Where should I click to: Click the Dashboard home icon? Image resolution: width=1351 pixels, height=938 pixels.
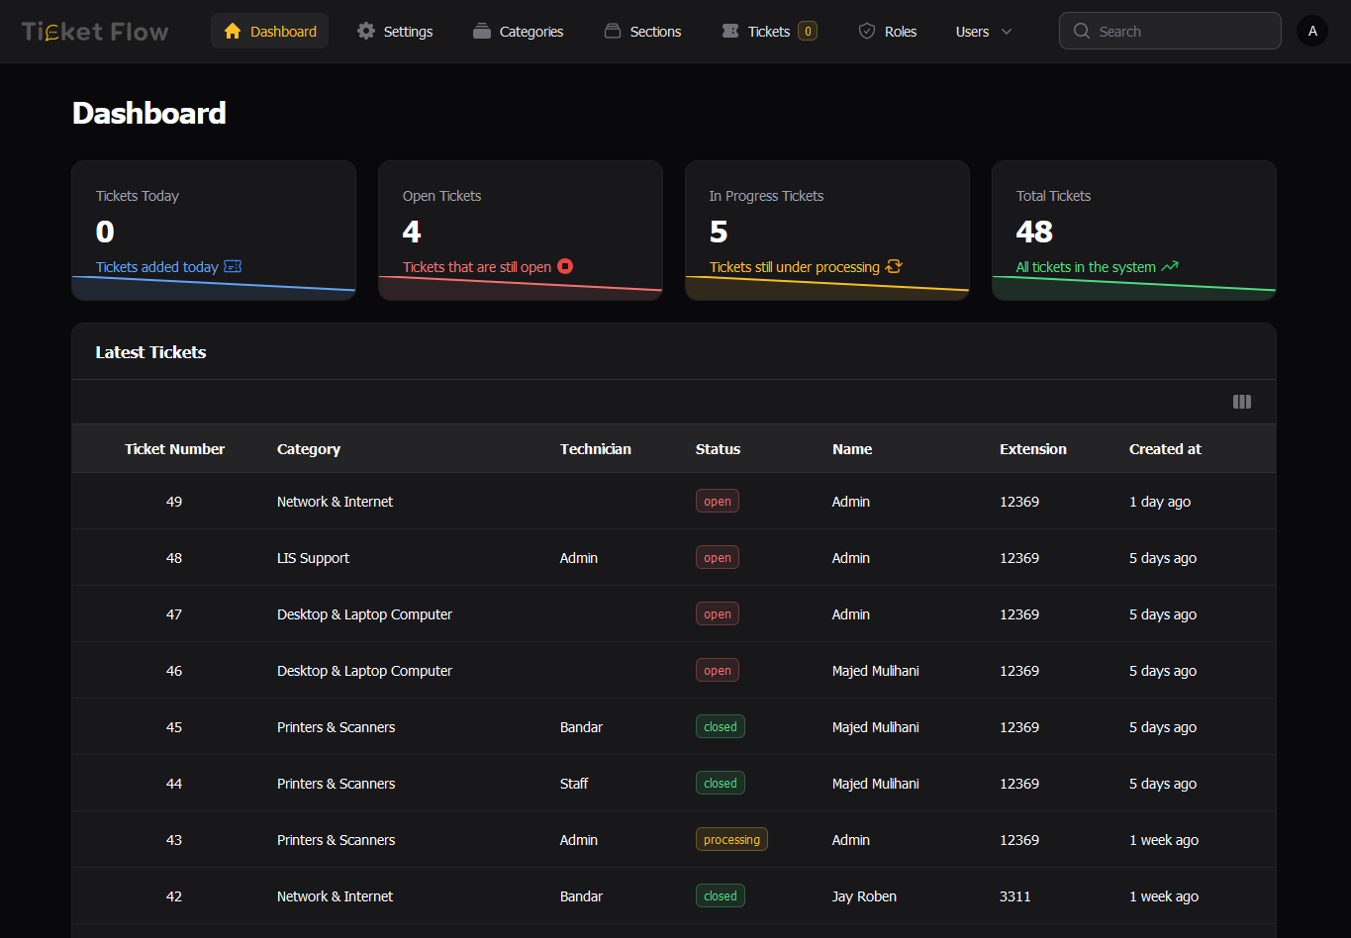233,32
